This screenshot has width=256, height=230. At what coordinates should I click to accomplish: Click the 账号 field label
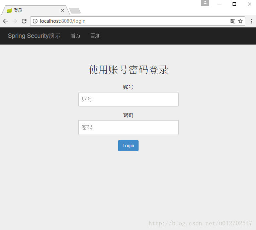(128, 87)
